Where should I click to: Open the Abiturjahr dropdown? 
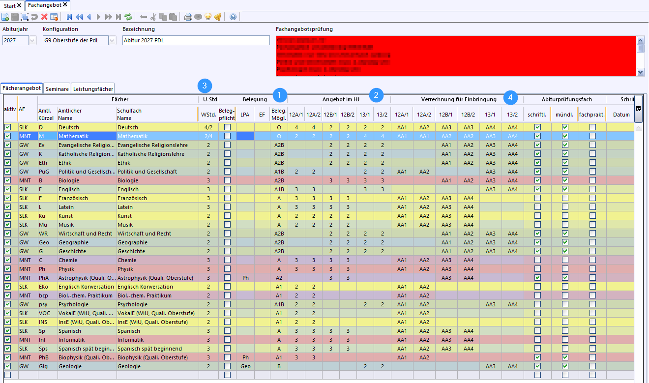click(33, 40)
